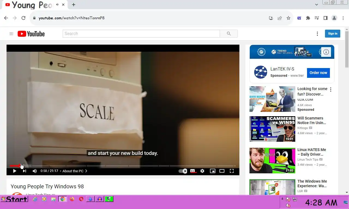The image size is (349, 209).
Task: Expand the system tray hidden icons arrow
Action: click(282, 199)
